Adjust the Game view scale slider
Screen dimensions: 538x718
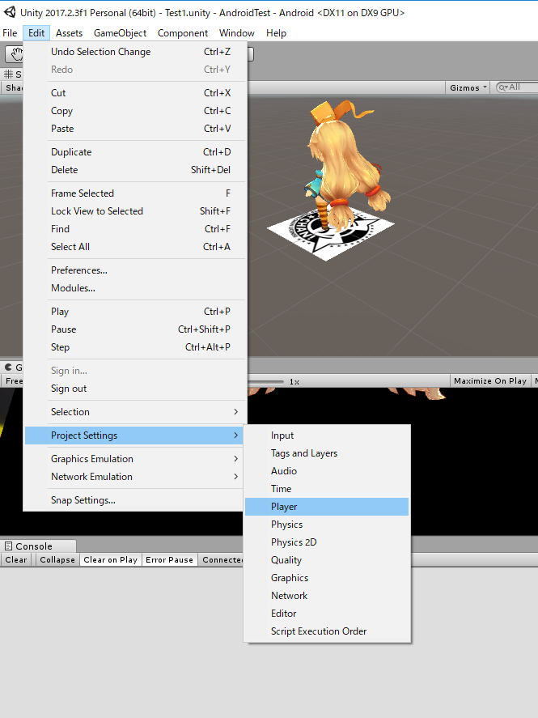point(266,381)
